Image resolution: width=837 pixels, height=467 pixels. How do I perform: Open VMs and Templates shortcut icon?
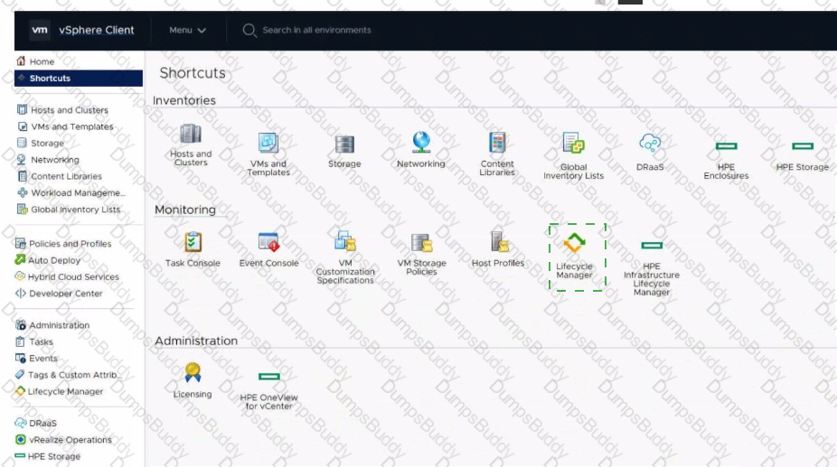pos(268,143)
